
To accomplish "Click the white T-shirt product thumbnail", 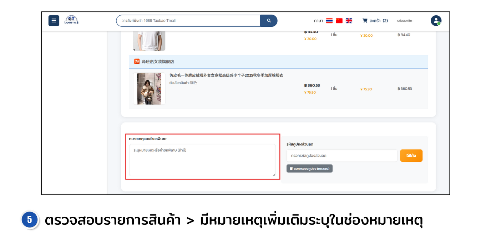I will tap(149, 40).
